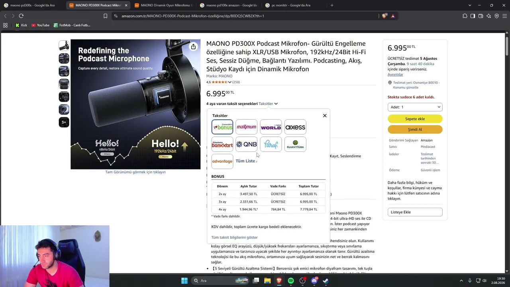This screenshot has width=510, height=287.
Task: Open the FotMob bookmark
Action: [72, 25]
